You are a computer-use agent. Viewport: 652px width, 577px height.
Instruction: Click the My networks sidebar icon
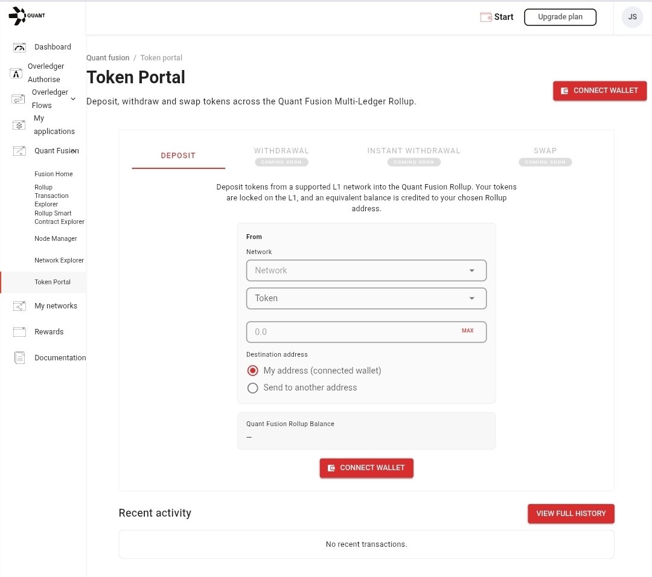click(19, 306)
